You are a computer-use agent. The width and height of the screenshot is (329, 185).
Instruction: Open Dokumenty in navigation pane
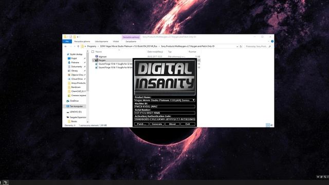[77, 67]
